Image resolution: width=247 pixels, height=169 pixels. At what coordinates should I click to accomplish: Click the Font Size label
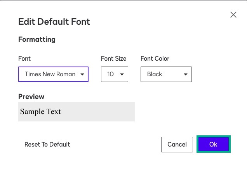113,59
